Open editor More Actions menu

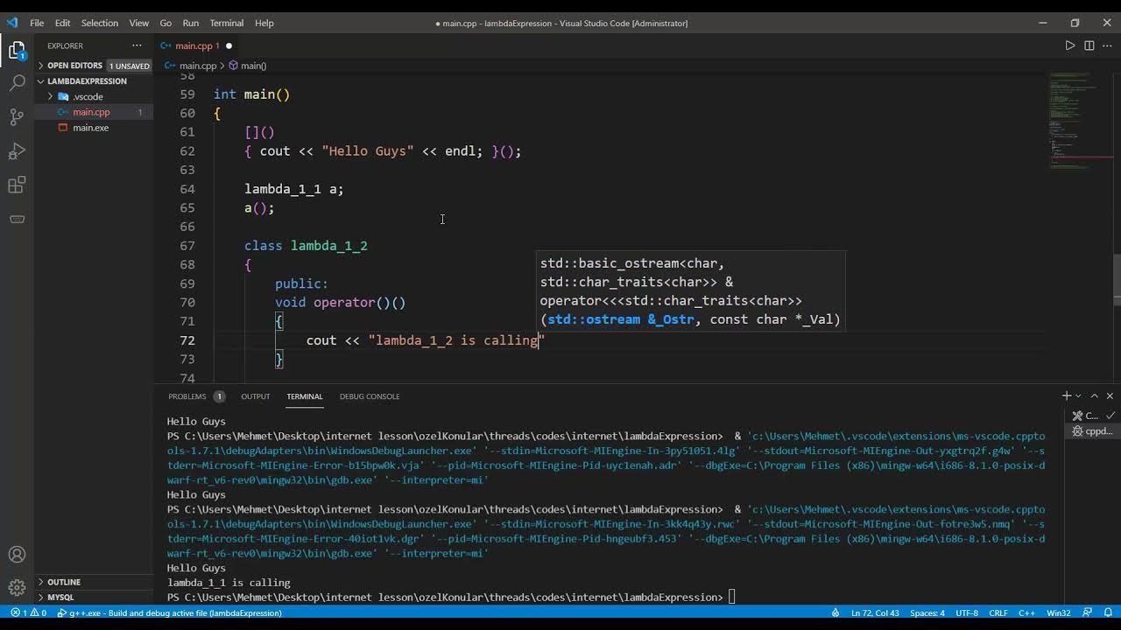click(1108, 45)
